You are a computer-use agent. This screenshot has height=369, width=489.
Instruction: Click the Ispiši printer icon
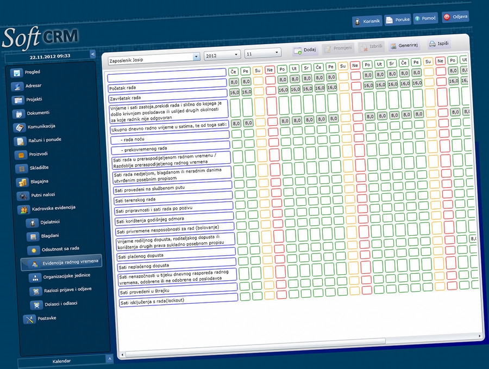(x=432, y=44)
